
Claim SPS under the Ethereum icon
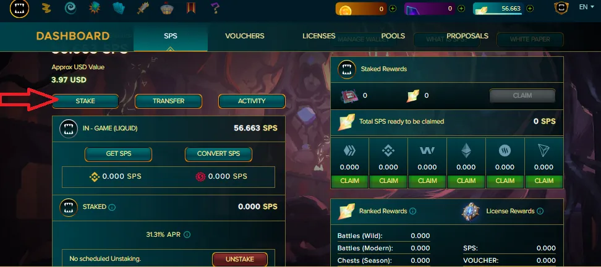point(466,181)
